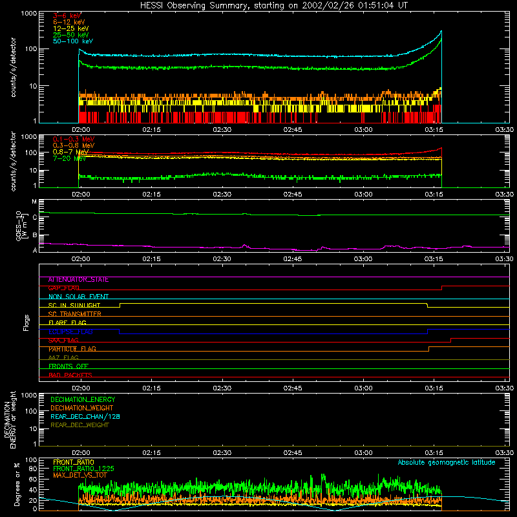Click the '7-20 MeV' legend entry
Image resolution: width=517 pixels, height=517 pixels.
(69, 158)
